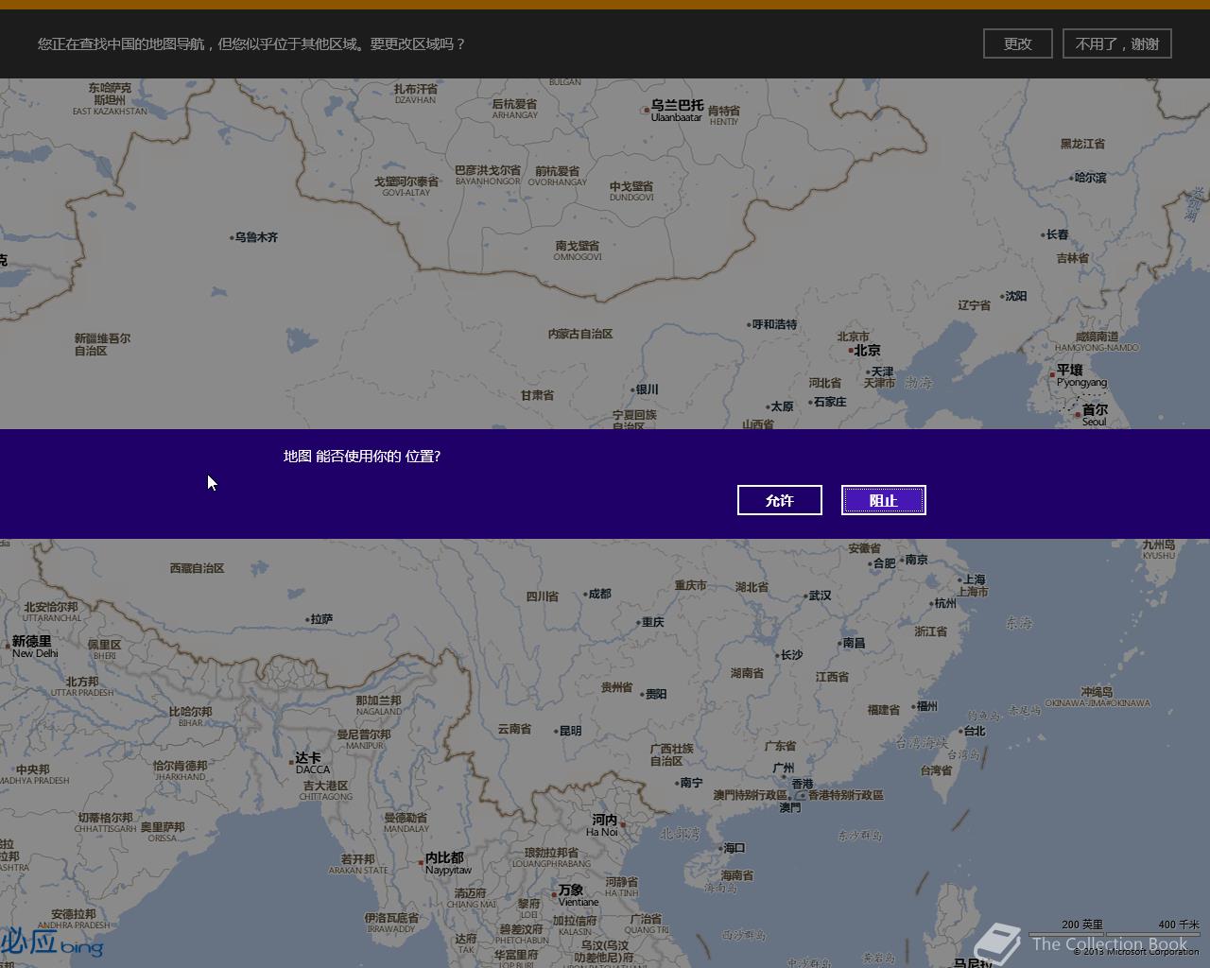Click 达卡 DACCA label
Screen dimensions: 1210x968
(x=312, y=763)
